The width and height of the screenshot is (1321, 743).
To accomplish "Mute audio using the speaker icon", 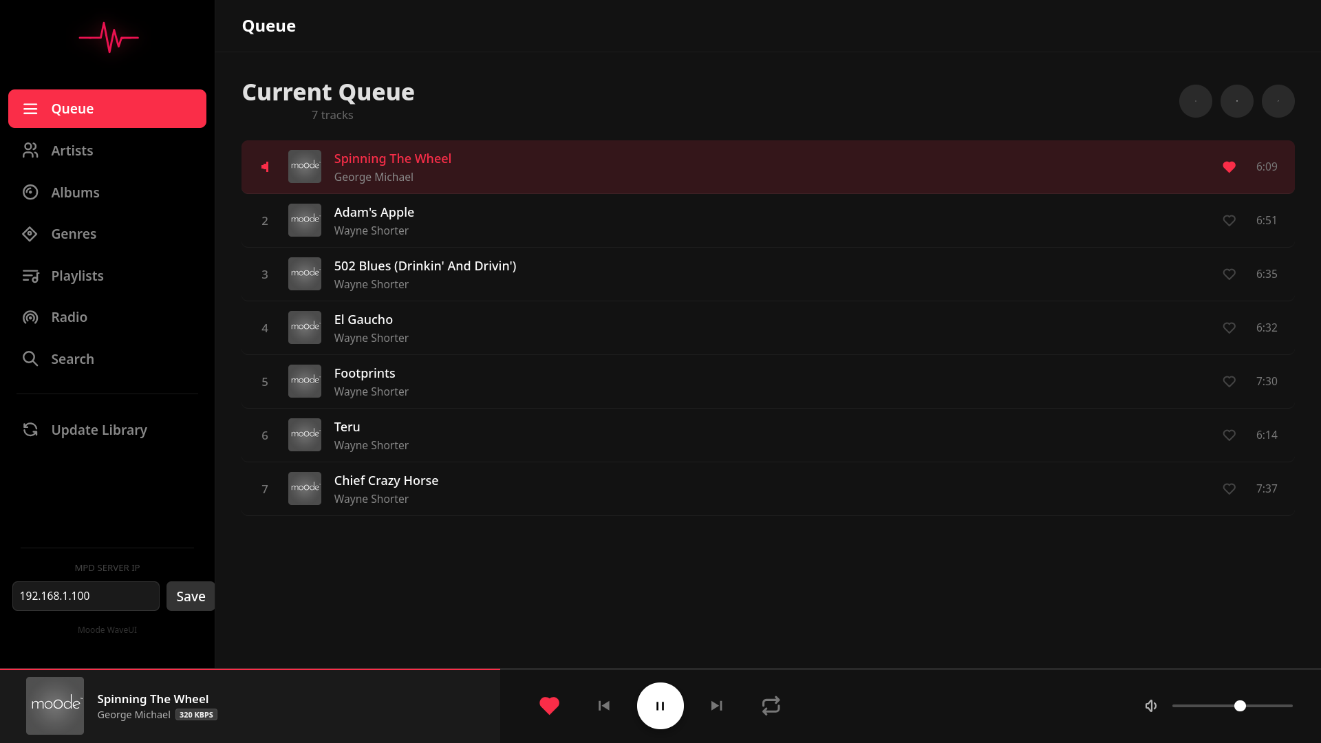I will (1151, 706).
